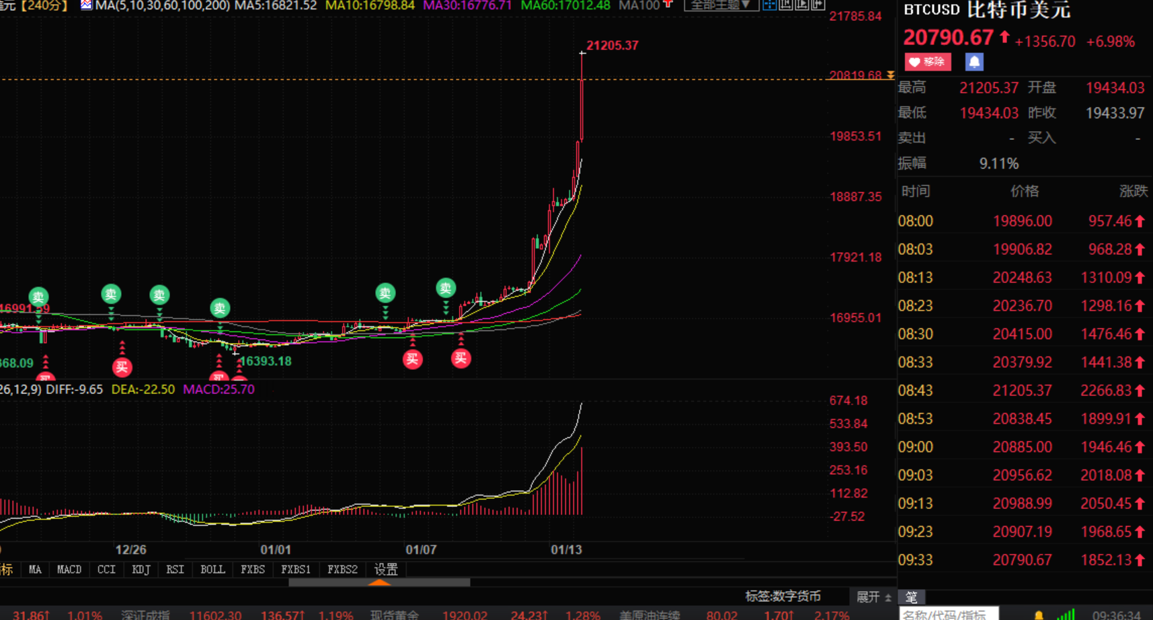The height and width of the screenshot is (620, 1153).
Task: Click the MA30:16776.71 purple label
Action: [x=467, y=5]
